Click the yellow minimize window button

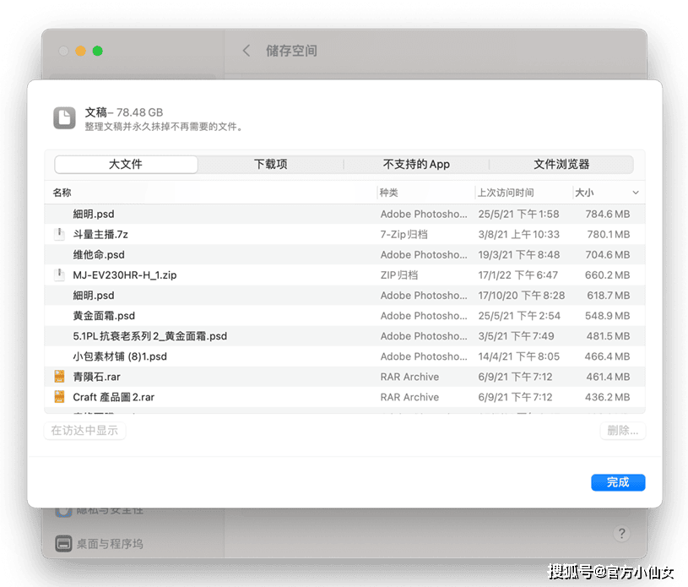click(80, 51)
